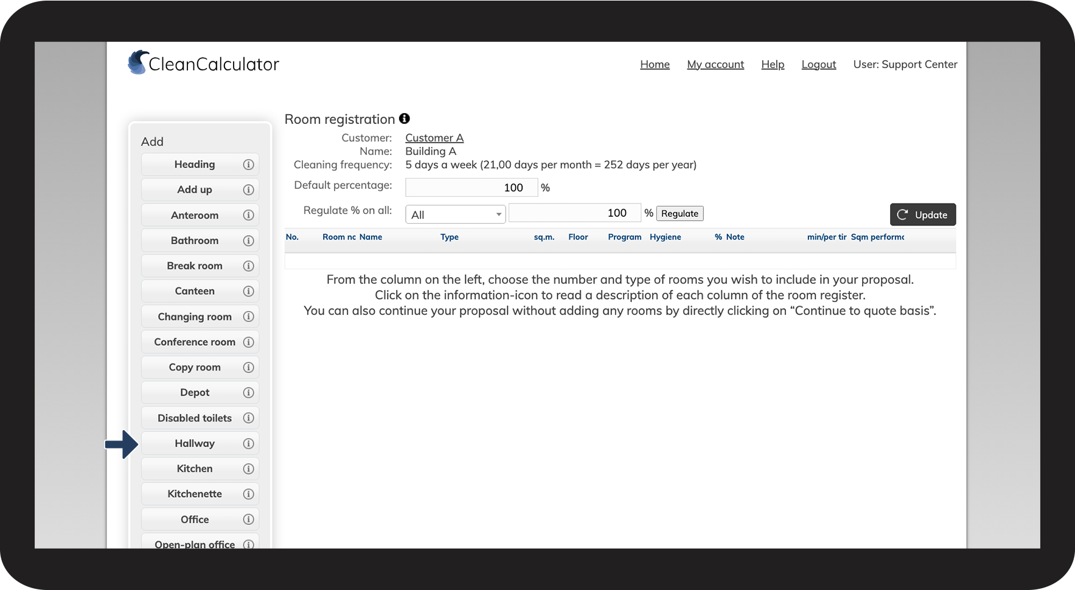
Task: Open info icon beside Kitchenette
Action: point(248,494)
